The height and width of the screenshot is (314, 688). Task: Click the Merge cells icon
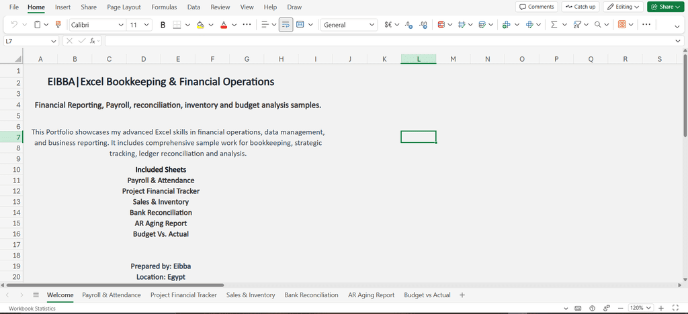click(300, 25)
